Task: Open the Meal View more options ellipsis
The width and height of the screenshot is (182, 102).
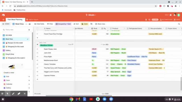Action: [26, 24]
